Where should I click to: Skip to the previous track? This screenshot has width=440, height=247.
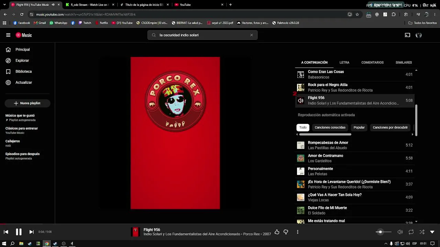(x=6, y=232)
